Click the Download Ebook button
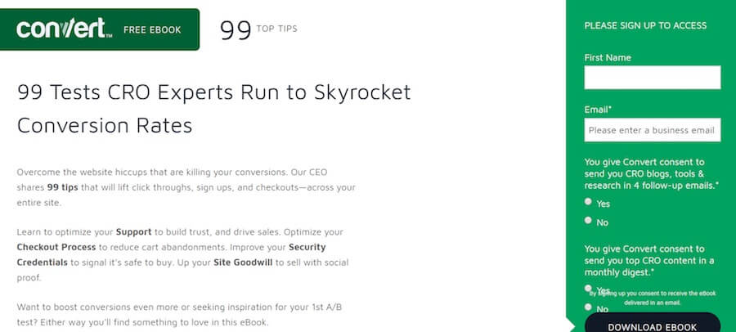Screen dimensions: 736x332 pos(652,323)
